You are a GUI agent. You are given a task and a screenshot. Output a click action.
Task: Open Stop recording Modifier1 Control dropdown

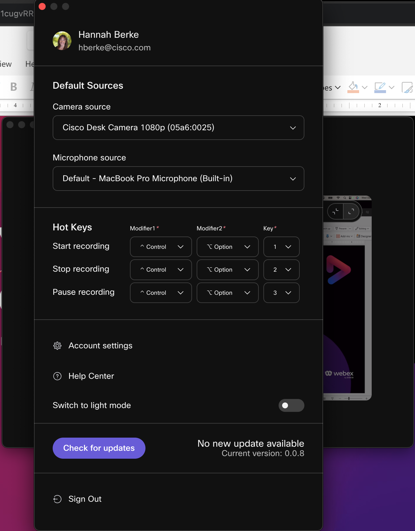(161, 270)
